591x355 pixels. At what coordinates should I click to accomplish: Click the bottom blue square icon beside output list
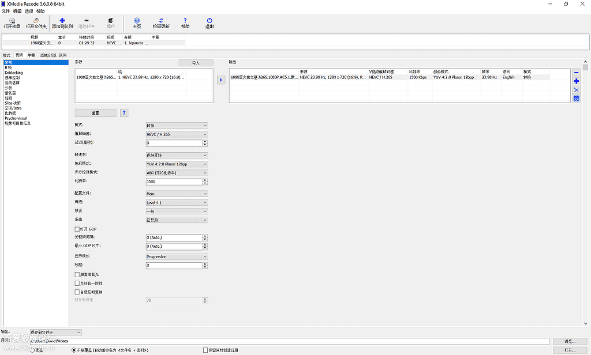point(577,99)
